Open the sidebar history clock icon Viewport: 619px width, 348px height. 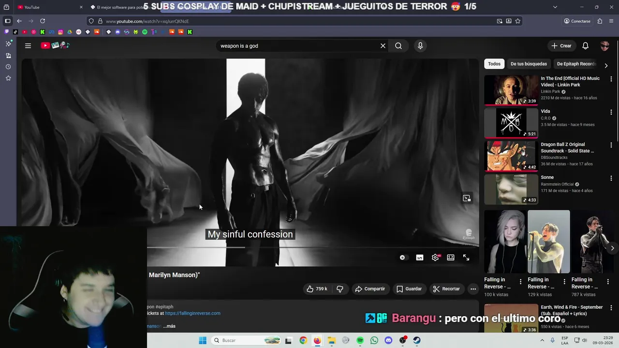coord(8,67)
